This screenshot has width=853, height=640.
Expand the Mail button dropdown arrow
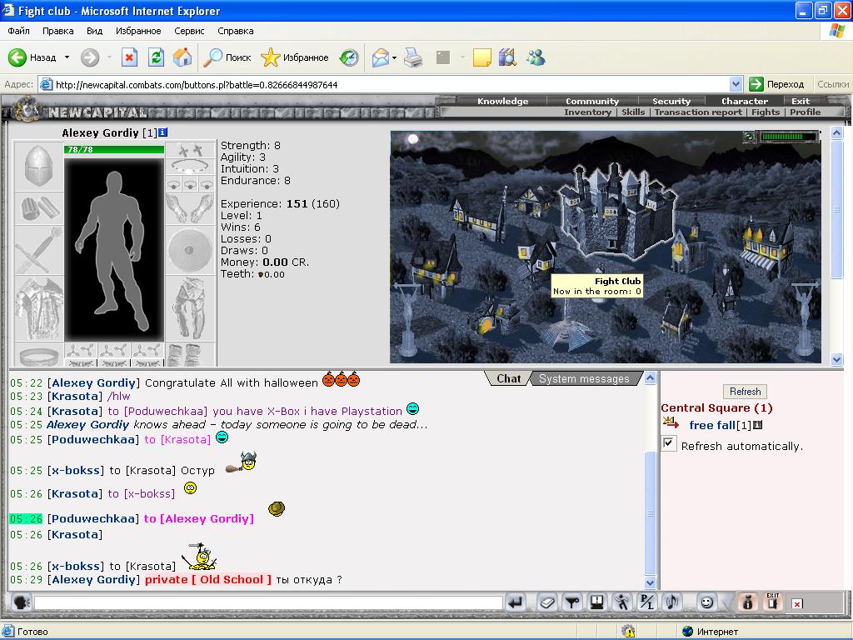point(394,57)
